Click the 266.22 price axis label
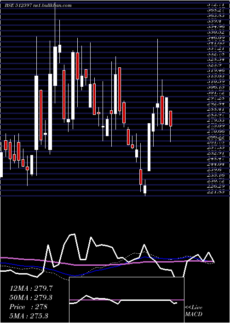230x323 pixels. [x=216, y=137]
